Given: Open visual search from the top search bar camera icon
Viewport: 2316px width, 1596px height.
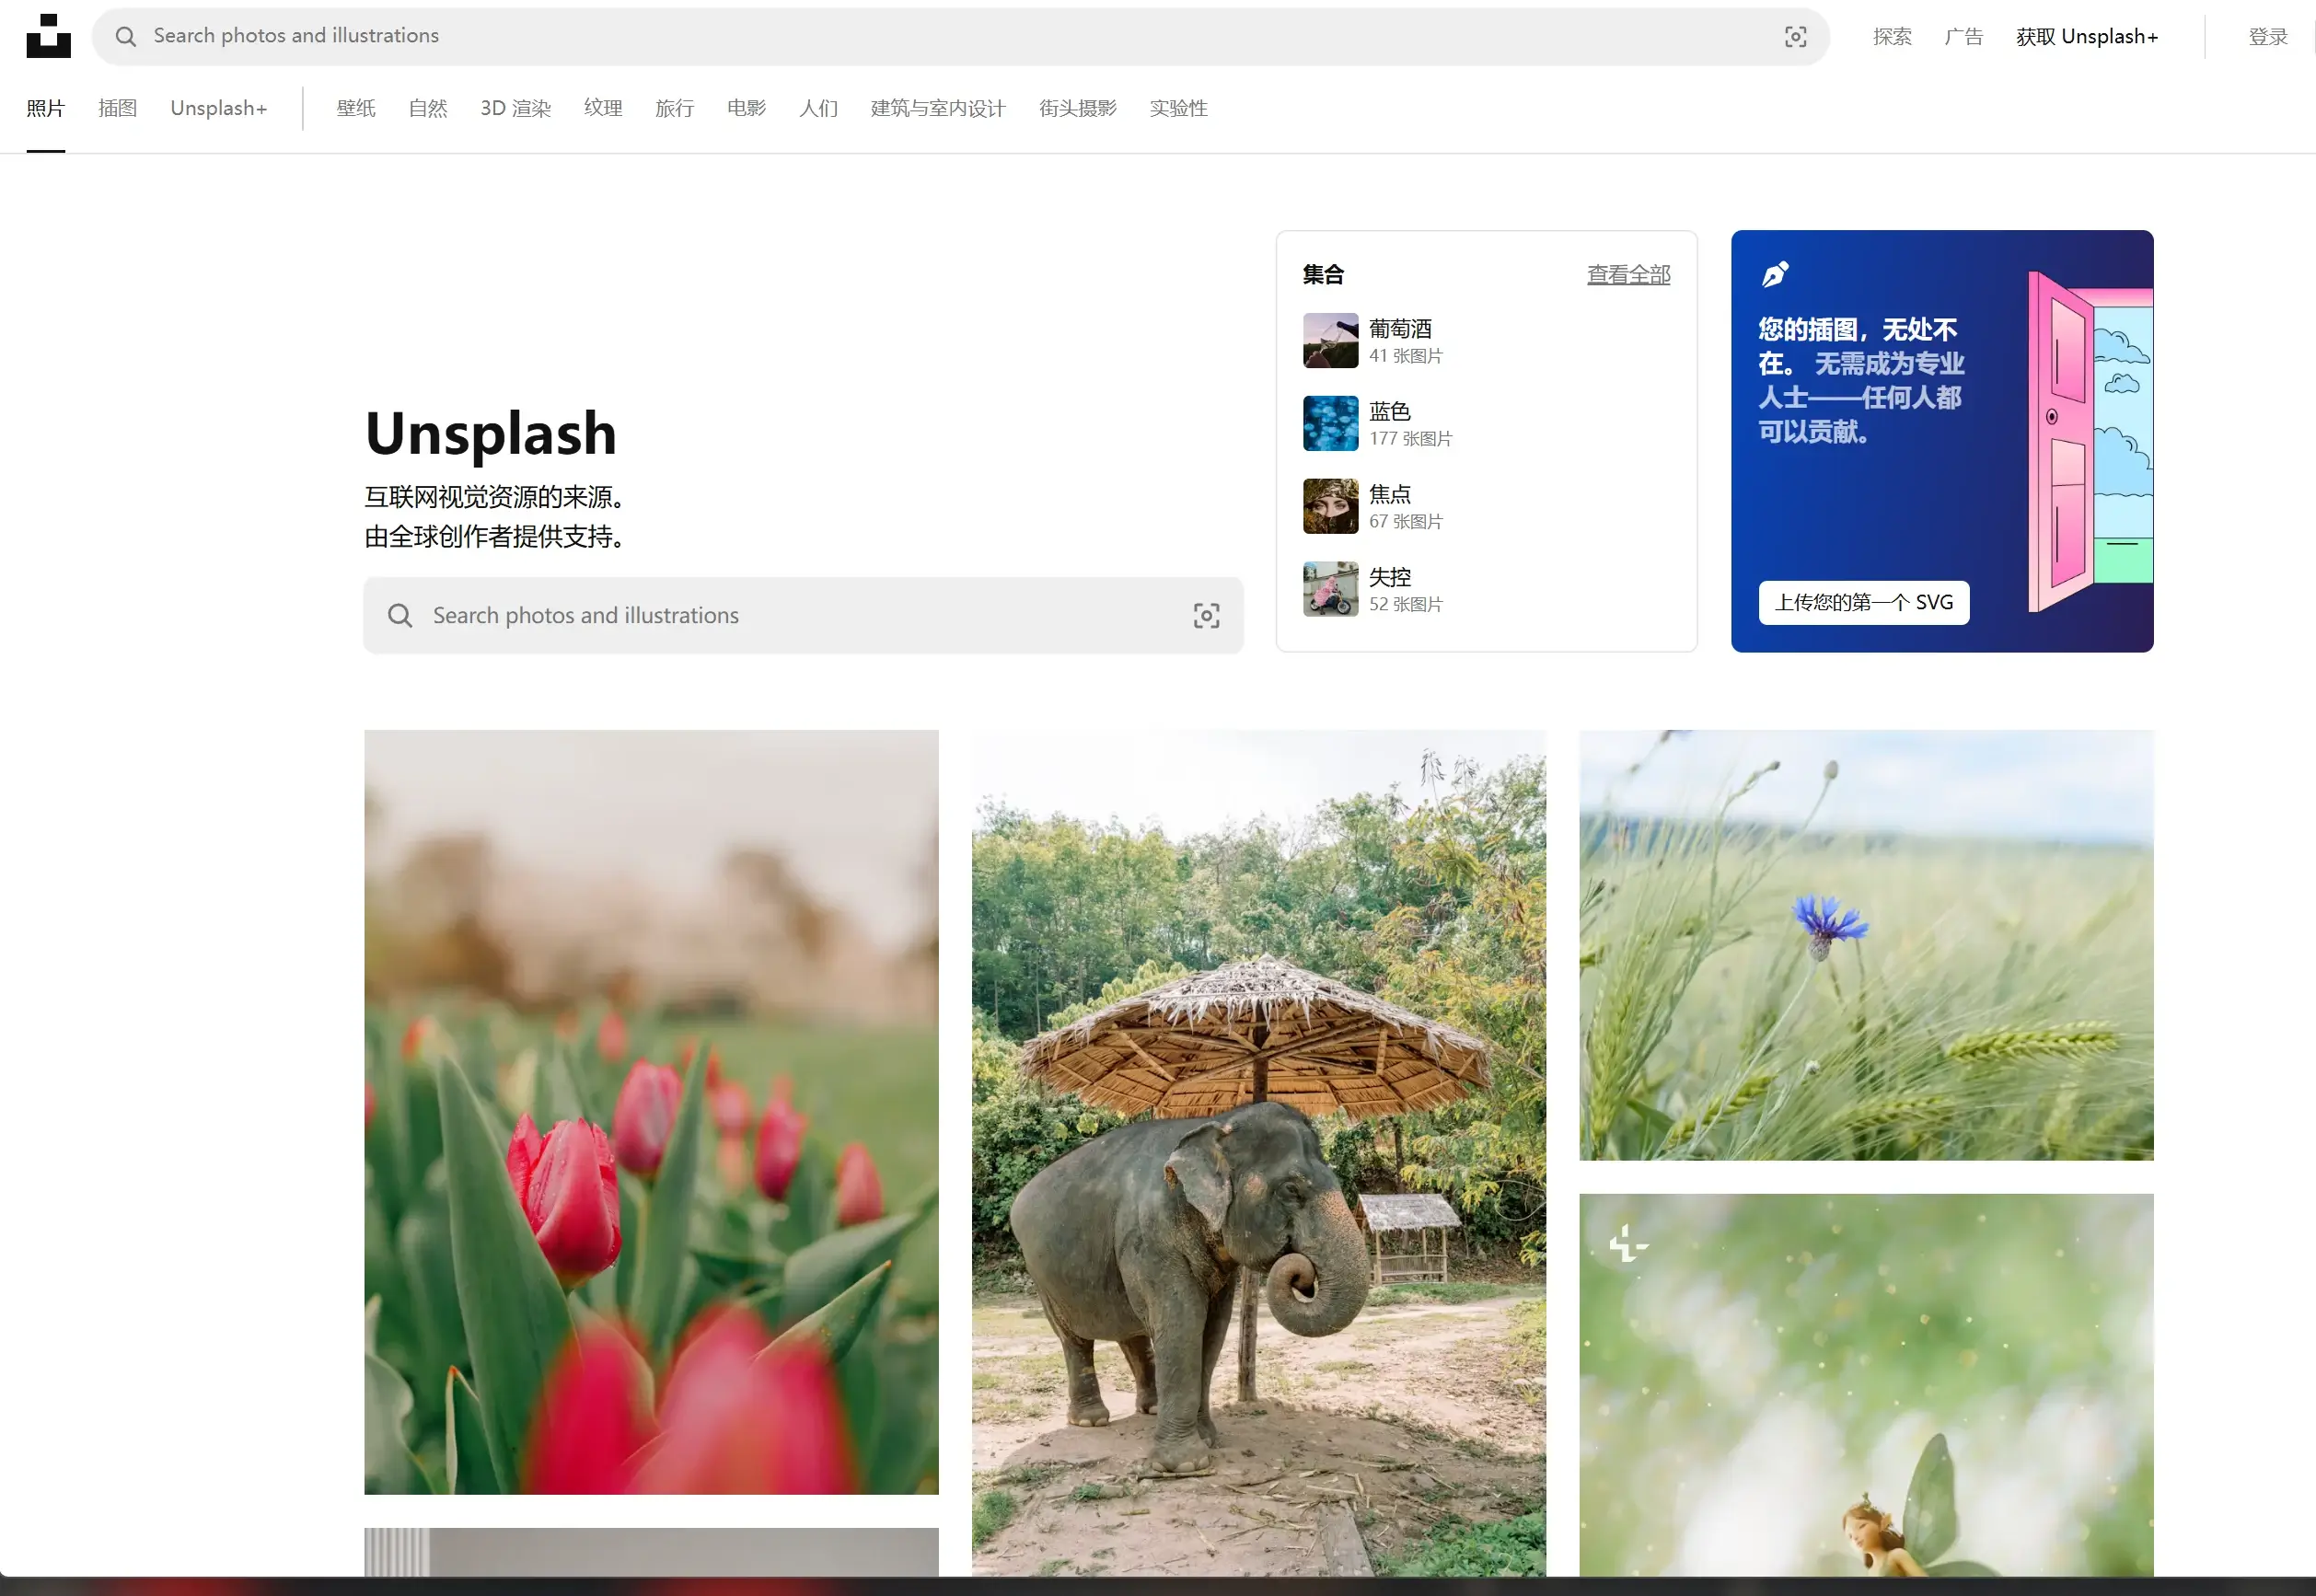Looking at the screenshot, I should [1795, 36].
